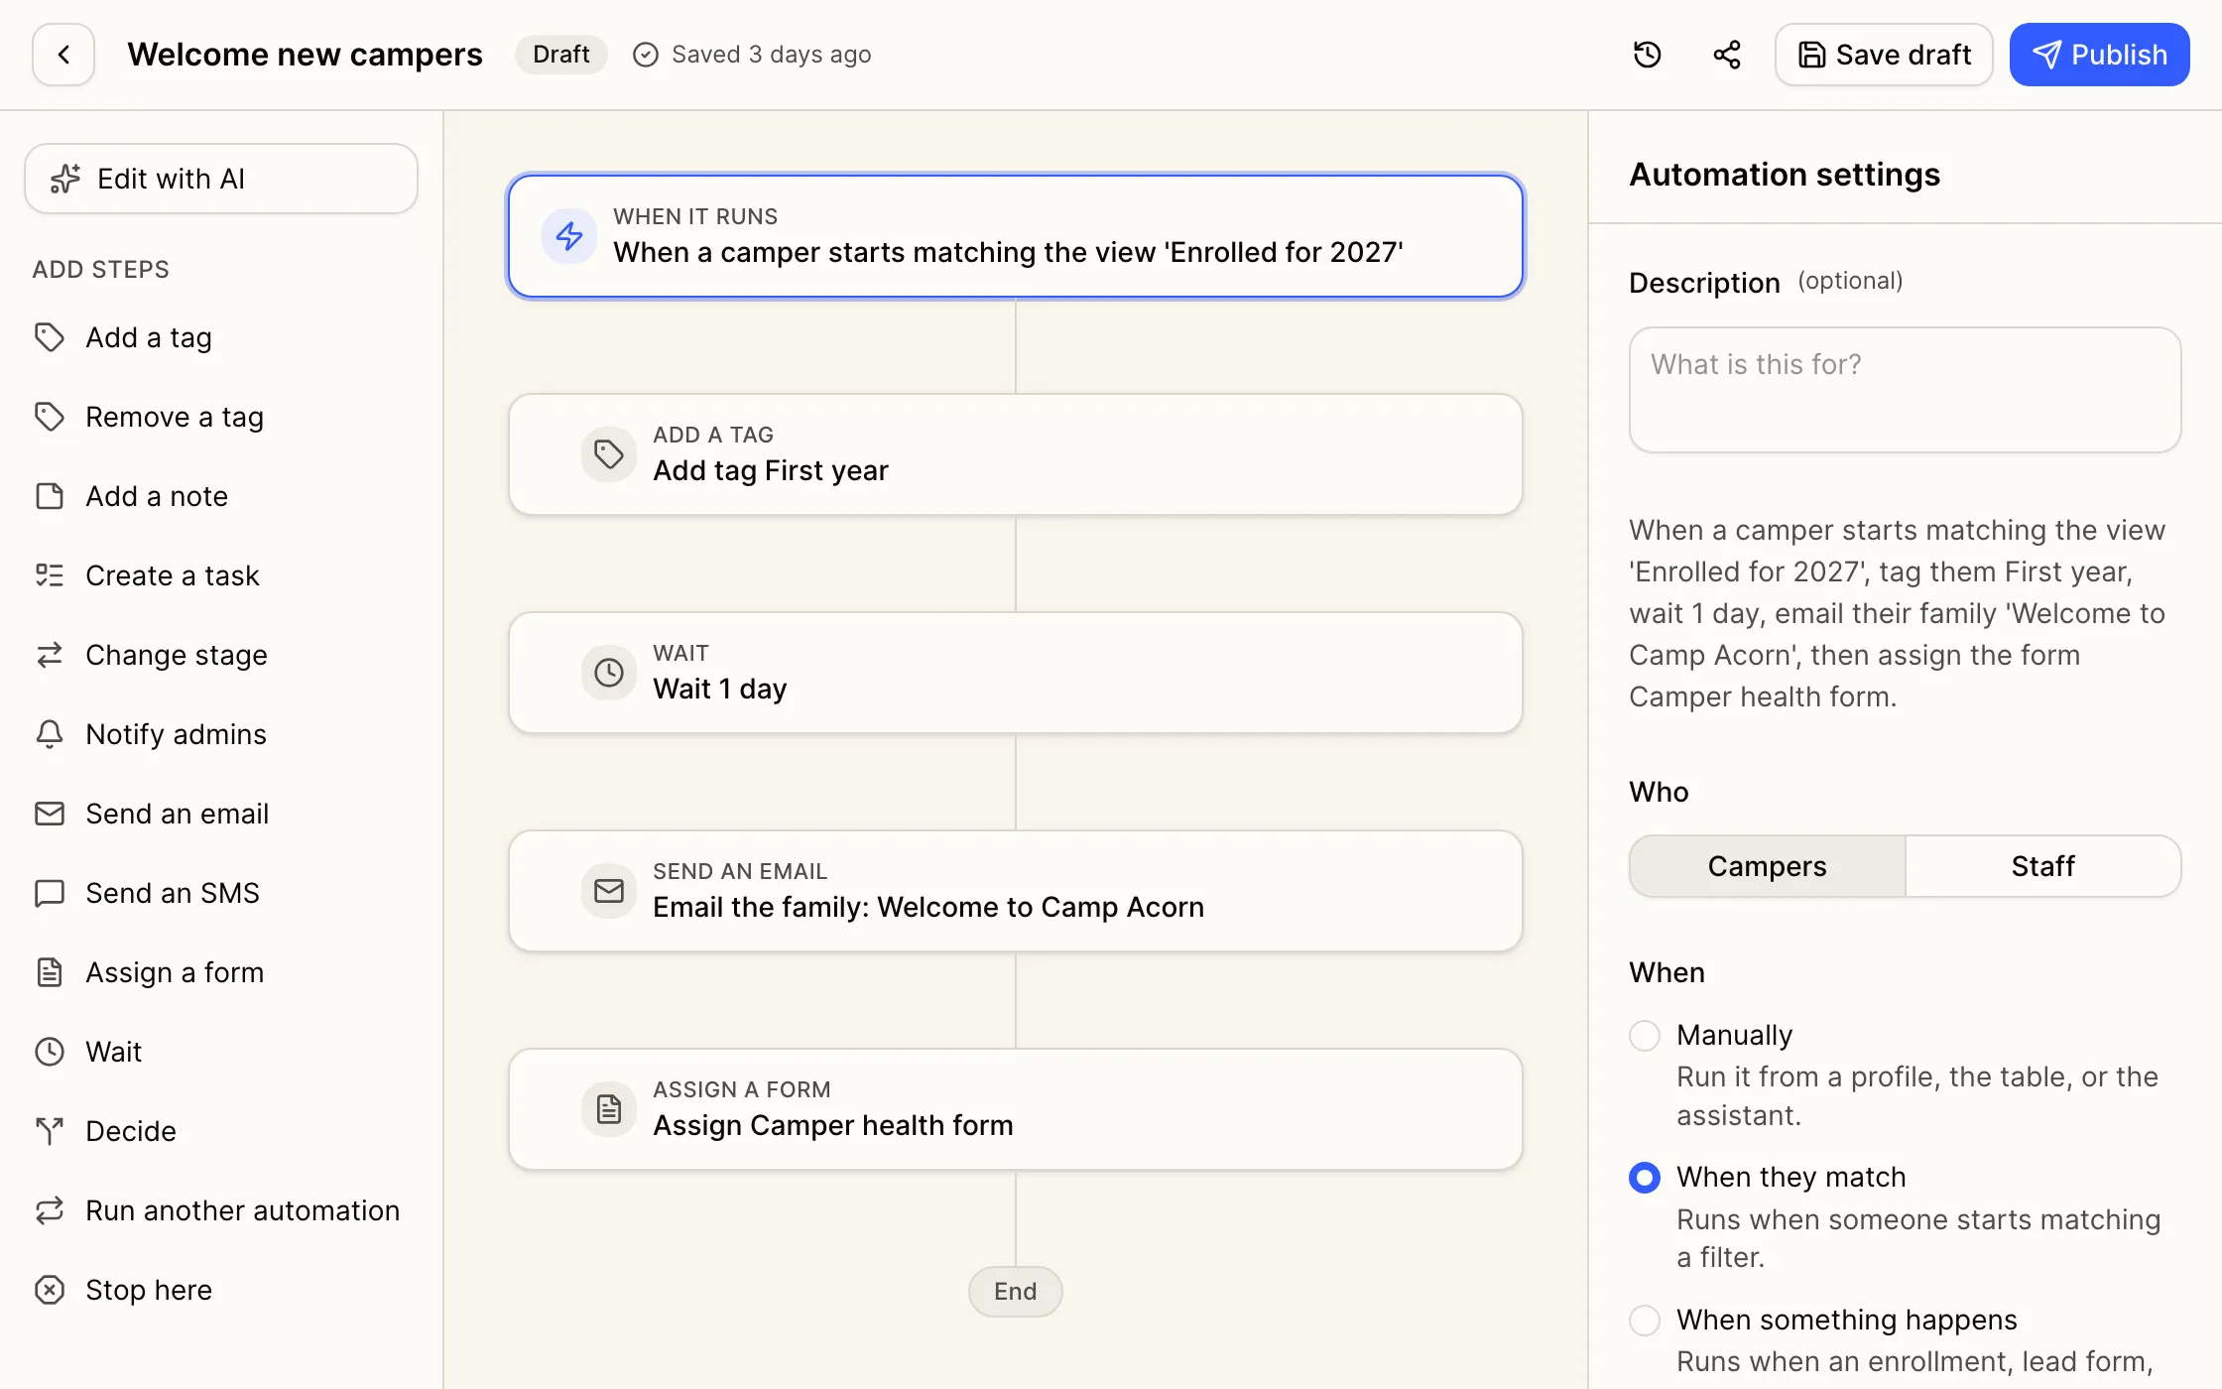Click the Remove a tag step icon
This screenshot has height=1389, width=2222.
[50, 417]
